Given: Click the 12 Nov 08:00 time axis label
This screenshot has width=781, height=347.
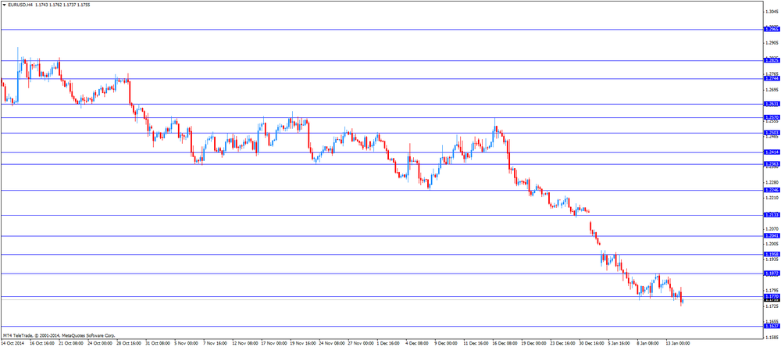Looking at the screenshot, I should click(247, 344).
